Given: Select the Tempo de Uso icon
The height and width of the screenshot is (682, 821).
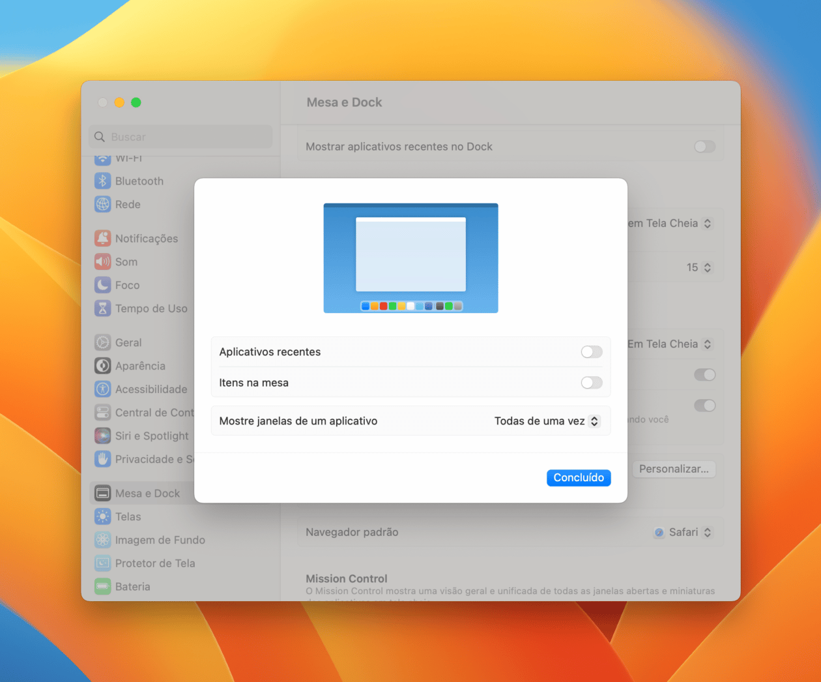Looking at the screenshot, I should coord(103,308).
